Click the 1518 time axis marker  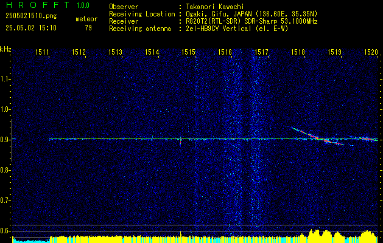tap(298, 52)
